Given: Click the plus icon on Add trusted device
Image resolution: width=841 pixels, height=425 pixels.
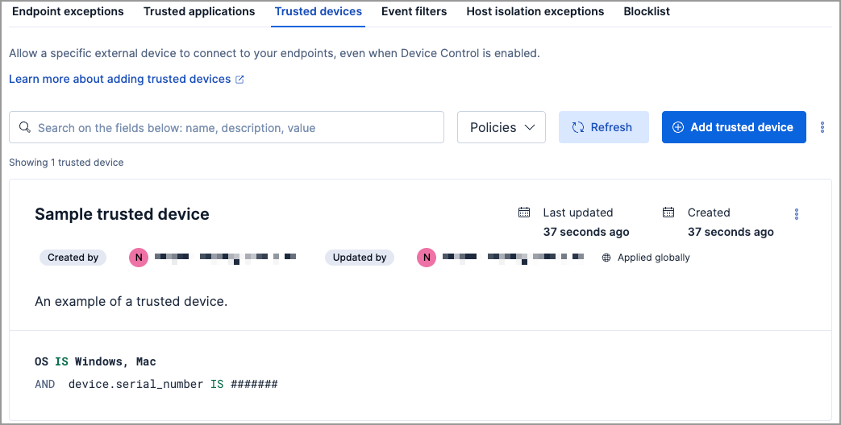Looking at the screenshot, I should pos(678,127).
